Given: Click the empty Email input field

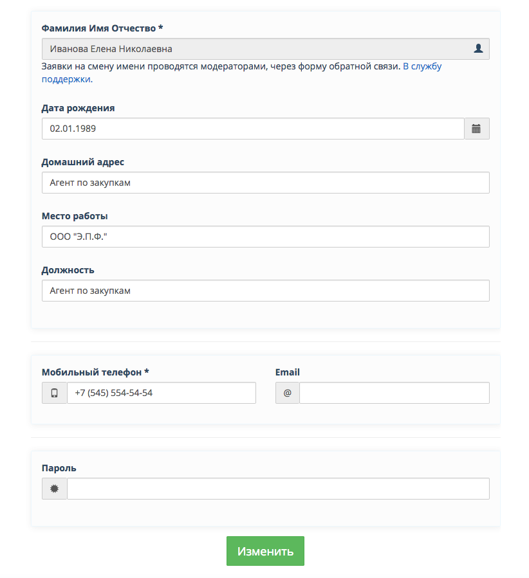Looking at the screenshot, I should tap(394, 393).
